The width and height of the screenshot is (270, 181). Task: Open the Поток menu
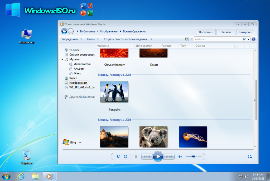(x=93, y=39)
